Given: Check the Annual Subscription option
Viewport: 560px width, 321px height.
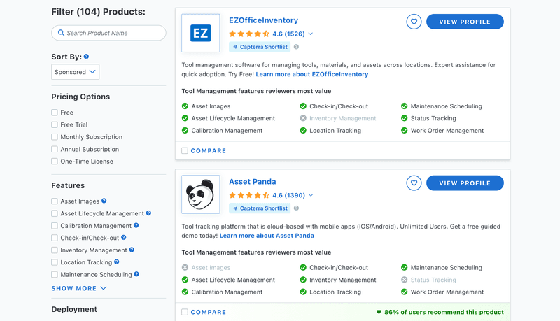Looking at the screenshot, I should point(55,149).
